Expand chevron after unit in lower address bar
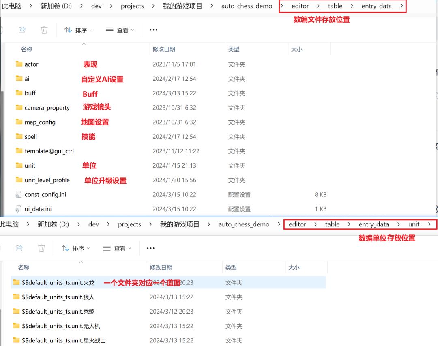The height and width of the screenshot is (346, 438). 429,224
